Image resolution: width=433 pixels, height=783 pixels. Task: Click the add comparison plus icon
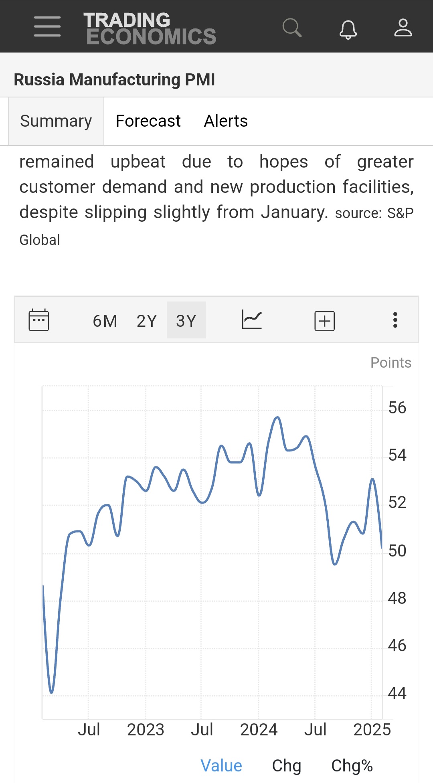pyautogui.click(x=324, y=321)
